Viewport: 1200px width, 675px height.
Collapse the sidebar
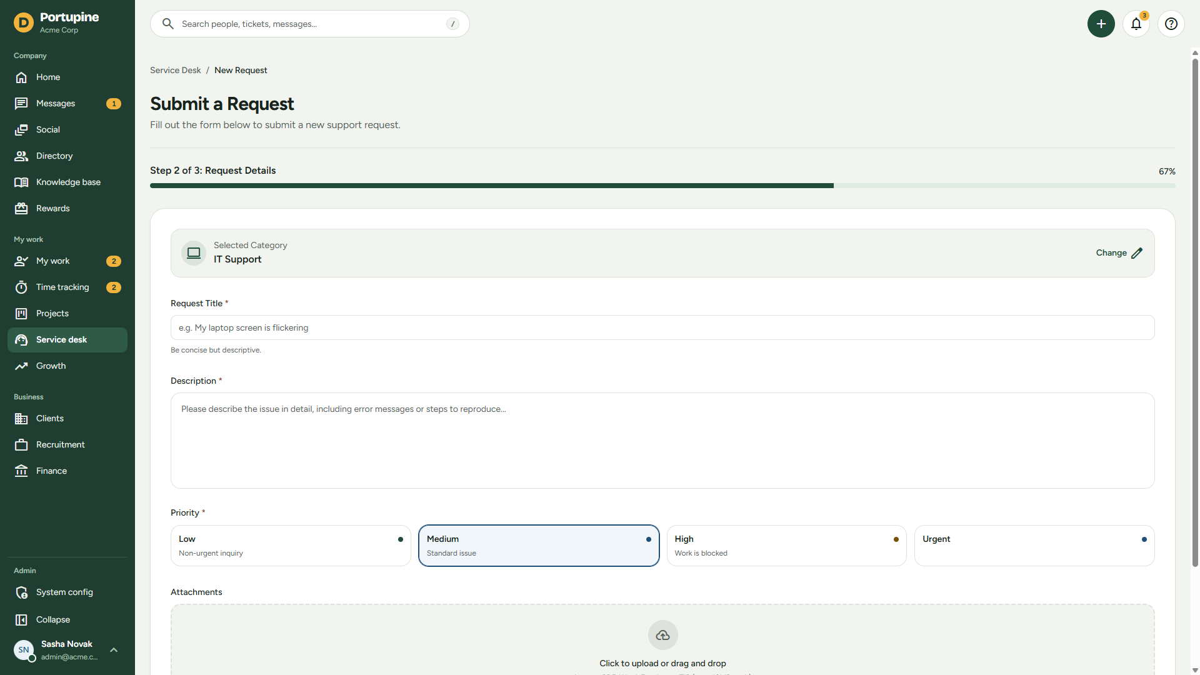67,620
